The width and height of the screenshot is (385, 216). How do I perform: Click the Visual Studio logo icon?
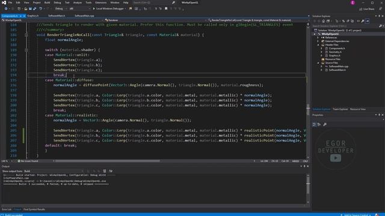[4, 2]
